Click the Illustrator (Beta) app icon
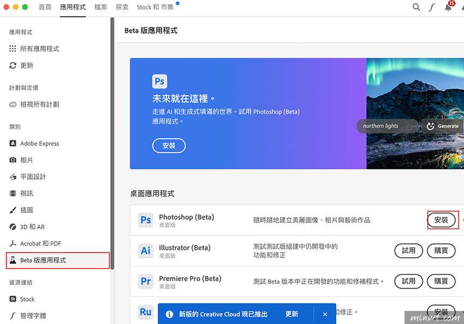The height and width of the screenshot is (324, 464). click(x=145, y=250)
